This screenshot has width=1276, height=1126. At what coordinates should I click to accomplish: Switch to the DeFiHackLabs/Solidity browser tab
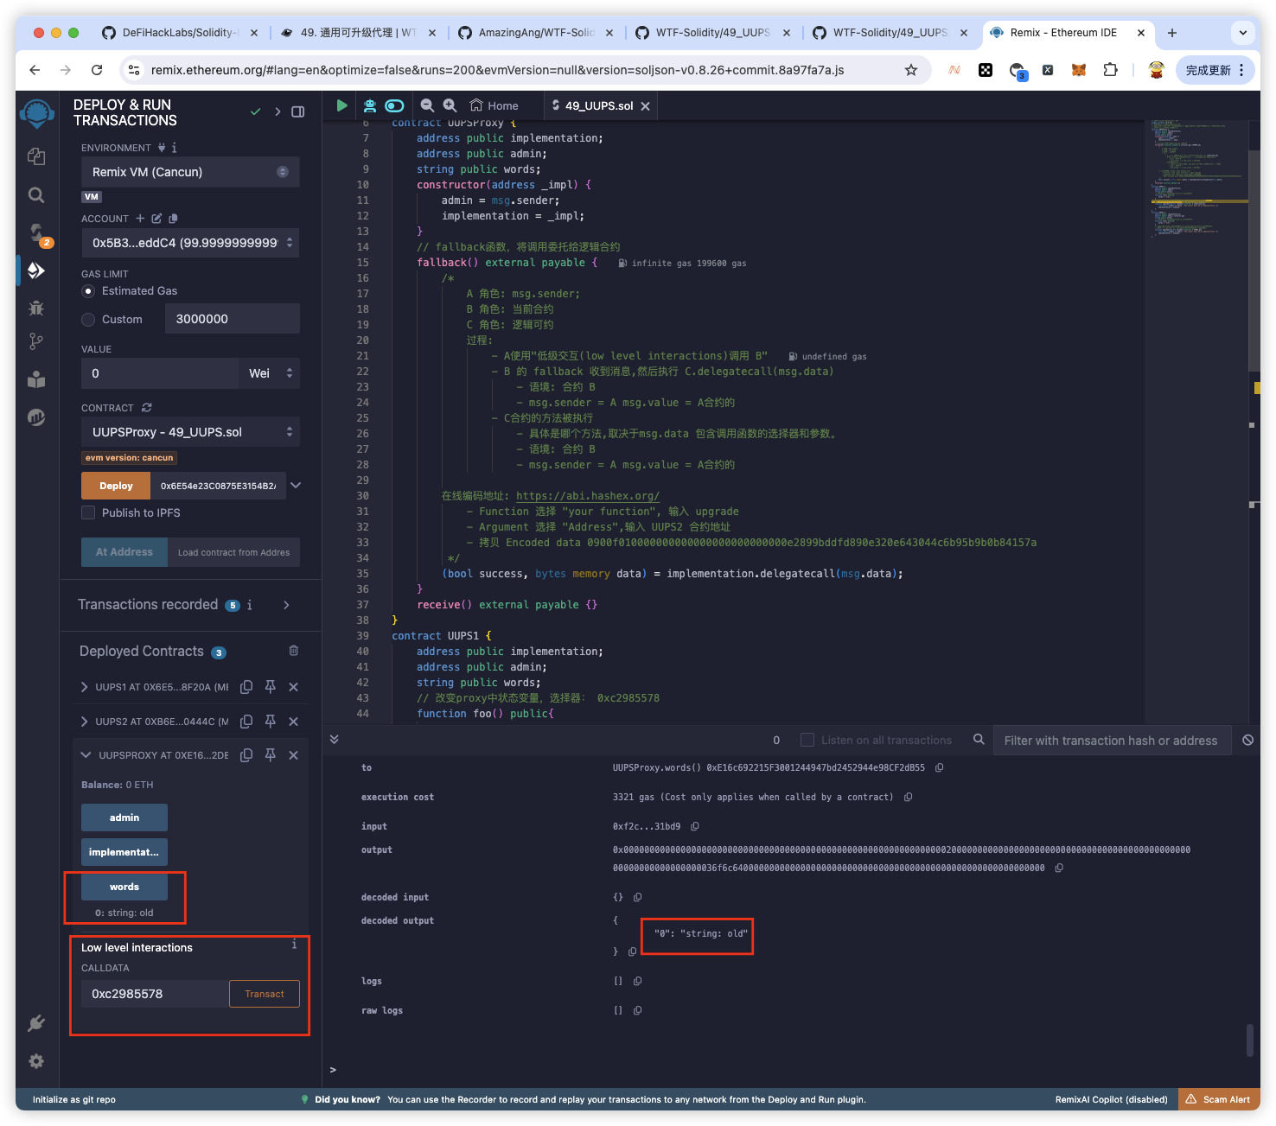[x=179, y=33]
